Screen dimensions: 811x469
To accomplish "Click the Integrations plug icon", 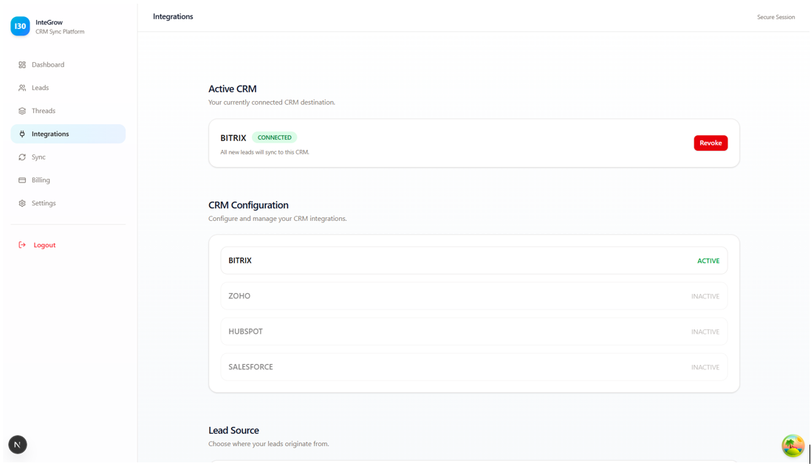I will [x=21, y=134].
